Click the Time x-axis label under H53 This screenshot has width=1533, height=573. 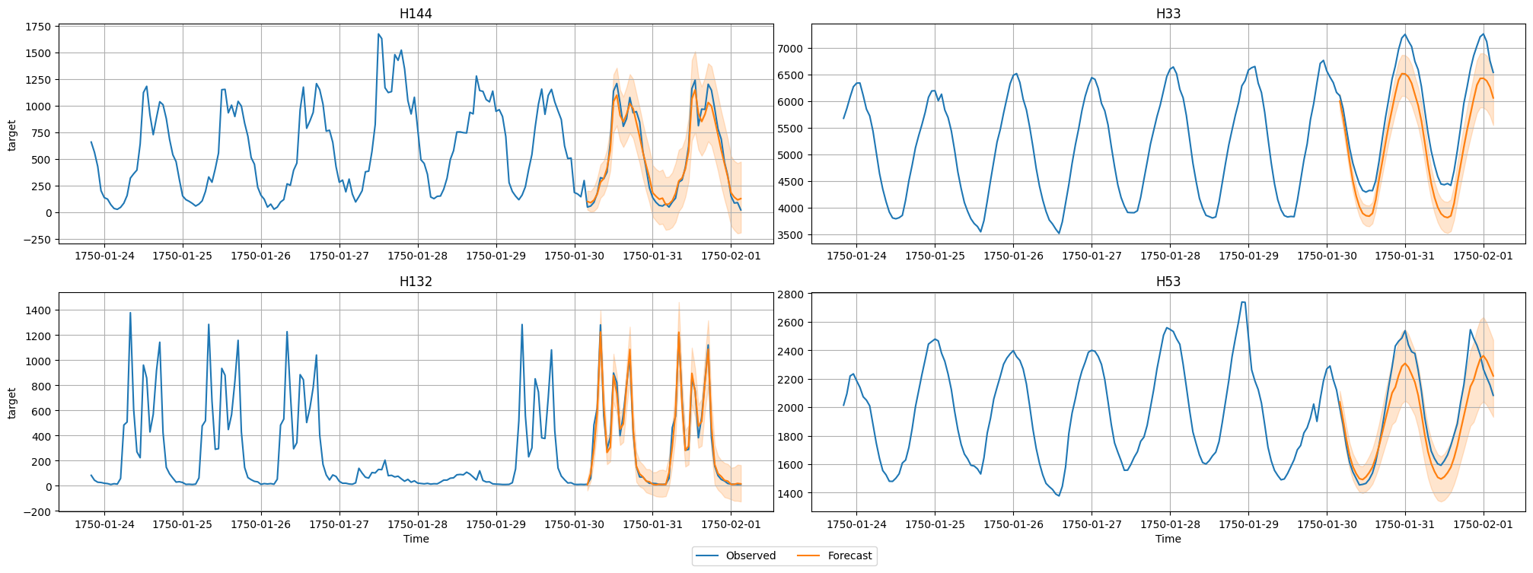1168,540
